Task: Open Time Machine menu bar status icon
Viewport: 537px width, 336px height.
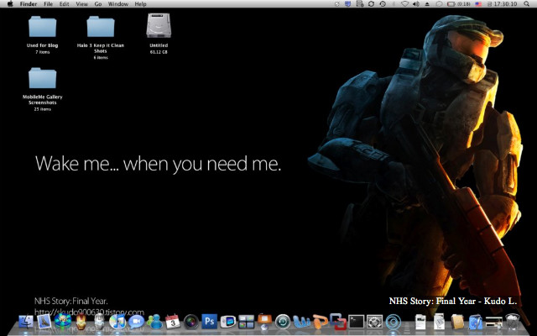Action: [383, 3]
